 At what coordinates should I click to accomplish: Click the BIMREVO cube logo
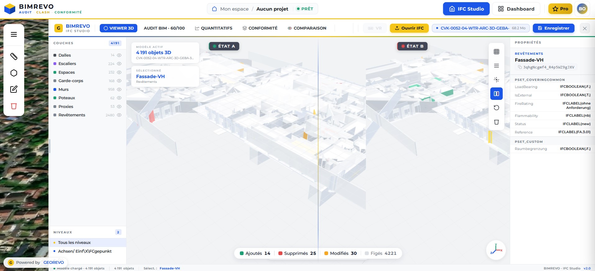click(x=10, y=9)
